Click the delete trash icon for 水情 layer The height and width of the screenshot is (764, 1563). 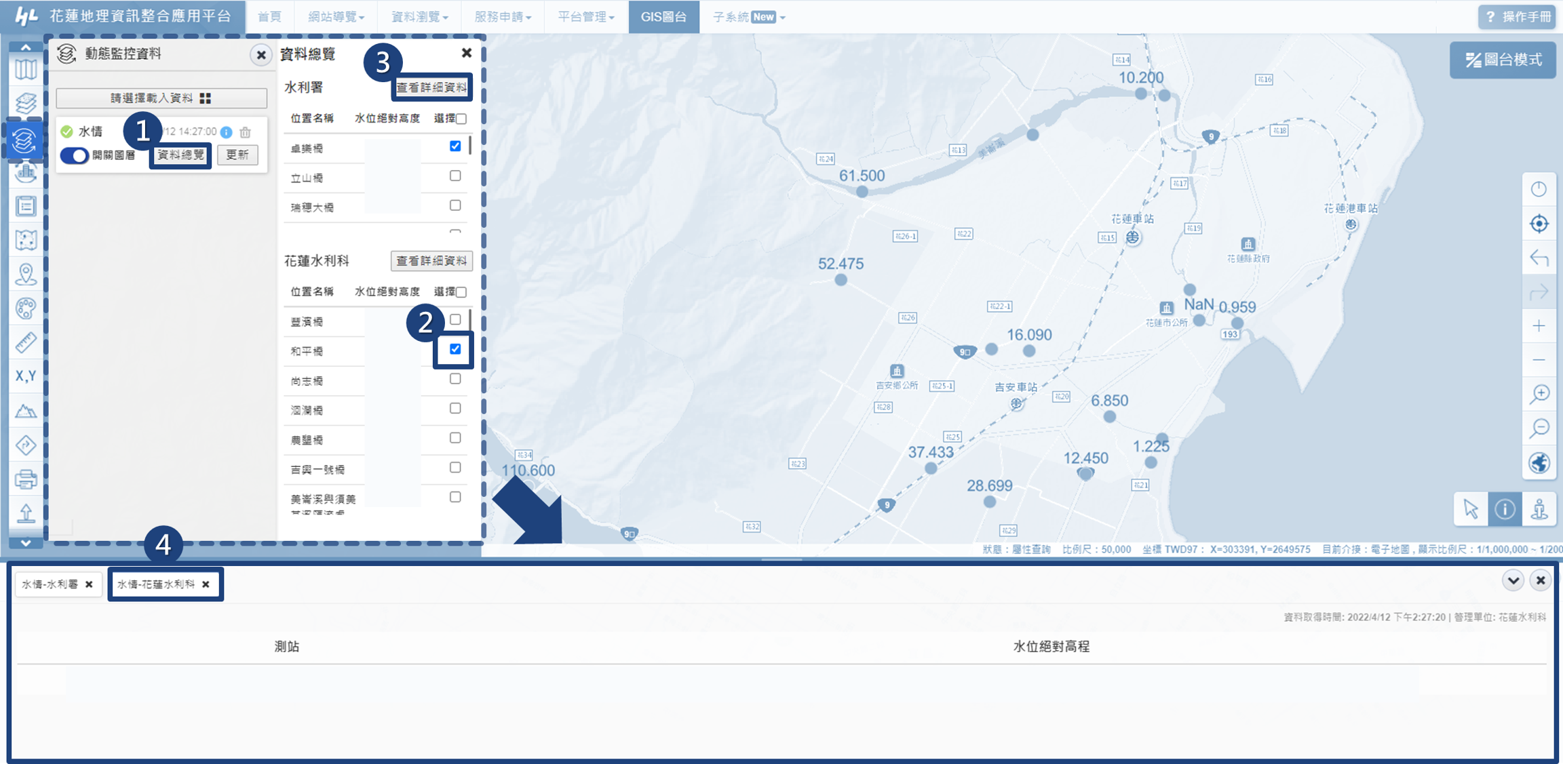point(246,132)
